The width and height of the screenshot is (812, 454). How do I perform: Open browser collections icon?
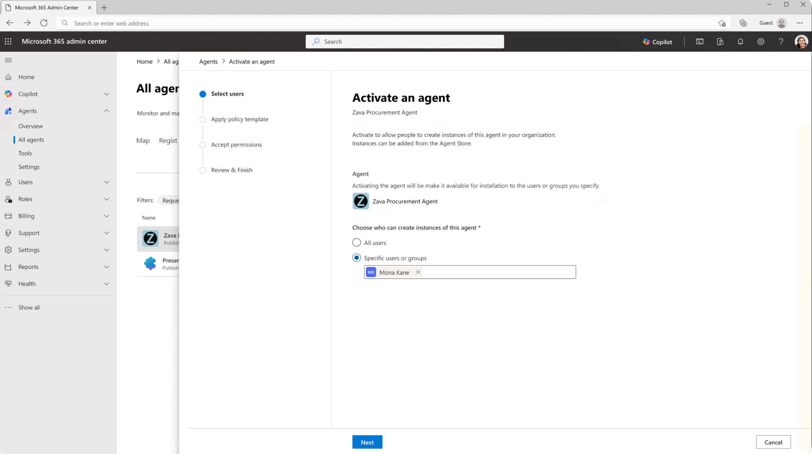click(743, 23)
